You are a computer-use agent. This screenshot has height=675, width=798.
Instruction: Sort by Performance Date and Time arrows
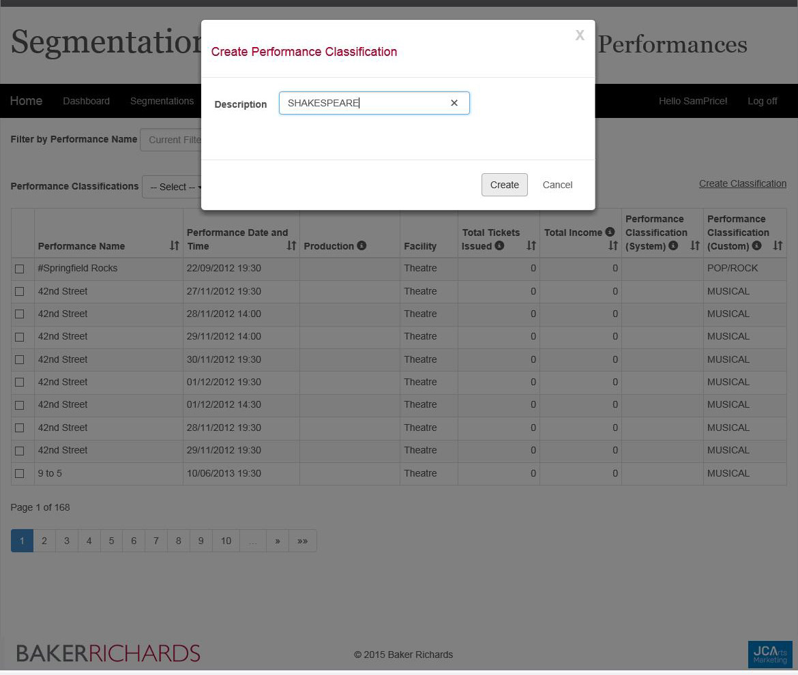(291, 245)
